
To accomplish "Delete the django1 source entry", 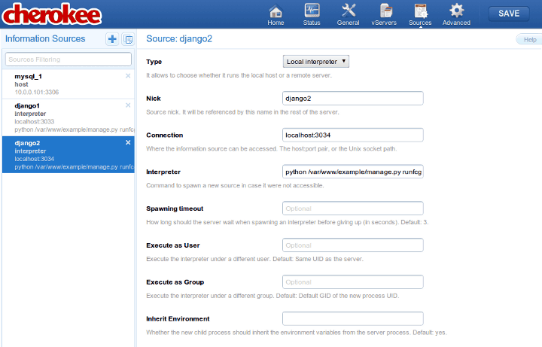I will coord(128,105).
